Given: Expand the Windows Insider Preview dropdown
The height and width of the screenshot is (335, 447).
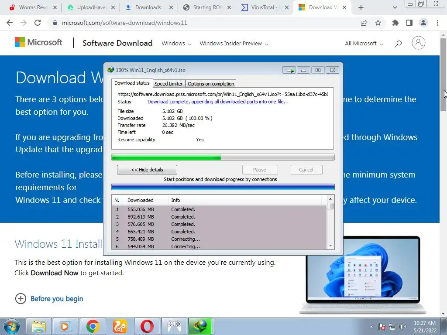Looking at the screenshot, I should tap(234, 44).
